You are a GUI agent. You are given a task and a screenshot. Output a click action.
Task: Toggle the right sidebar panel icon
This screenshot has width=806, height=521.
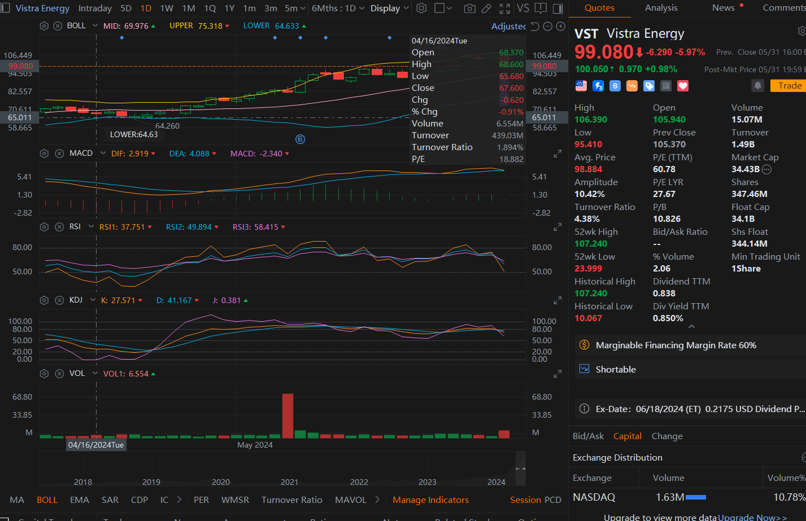tap(557, 8)
